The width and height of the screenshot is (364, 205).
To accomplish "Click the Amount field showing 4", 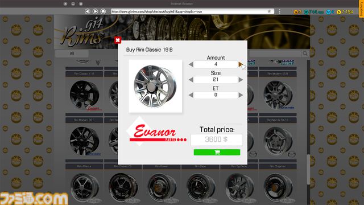I will tap(216, 64).
